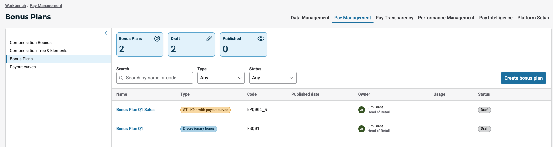Screen dimensions: 553x147
Task: Select Compensation Rounds in the sidebar
Action: pos(31,43)
